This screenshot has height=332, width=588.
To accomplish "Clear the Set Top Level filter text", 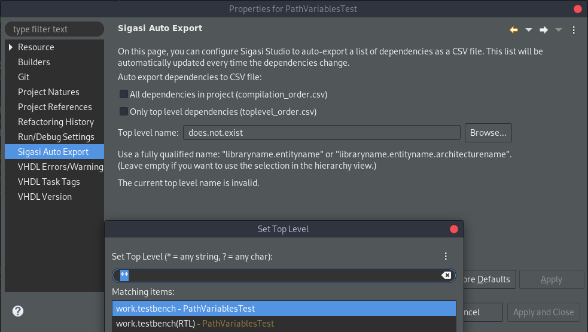I will pos(446,275).
